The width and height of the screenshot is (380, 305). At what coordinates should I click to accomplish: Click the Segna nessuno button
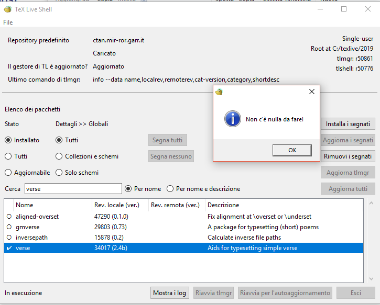coord(171,156)
